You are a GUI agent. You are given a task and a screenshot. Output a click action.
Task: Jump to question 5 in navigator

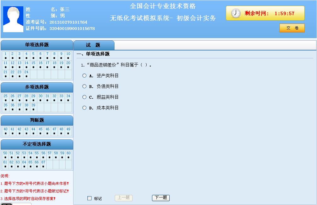33,54
